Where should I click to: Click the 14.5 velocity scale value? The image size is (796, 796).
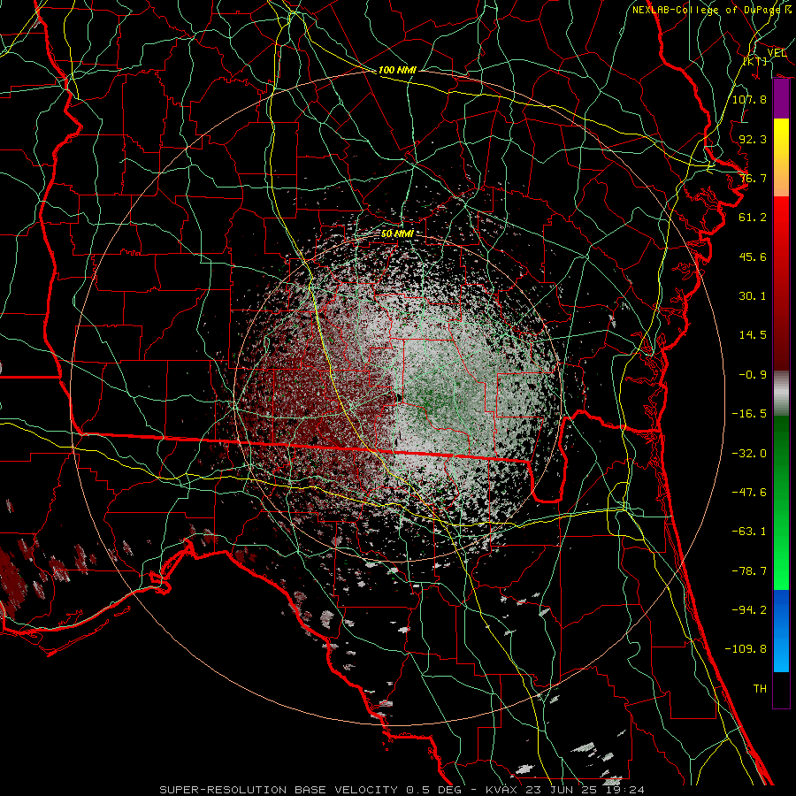753,335
